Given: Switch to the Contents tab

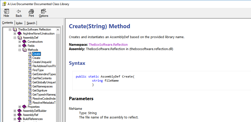Looking at the screenshot, I should pyautogui.click(x=8, y=23).
